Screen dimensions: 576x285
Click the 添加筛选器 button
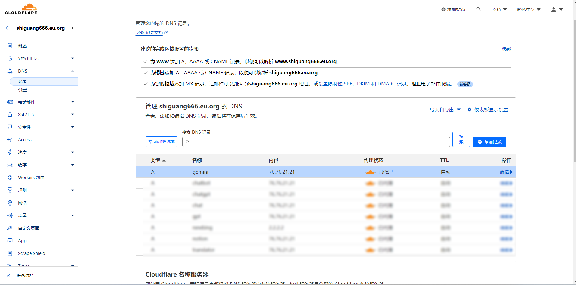(x=161, y=141)
